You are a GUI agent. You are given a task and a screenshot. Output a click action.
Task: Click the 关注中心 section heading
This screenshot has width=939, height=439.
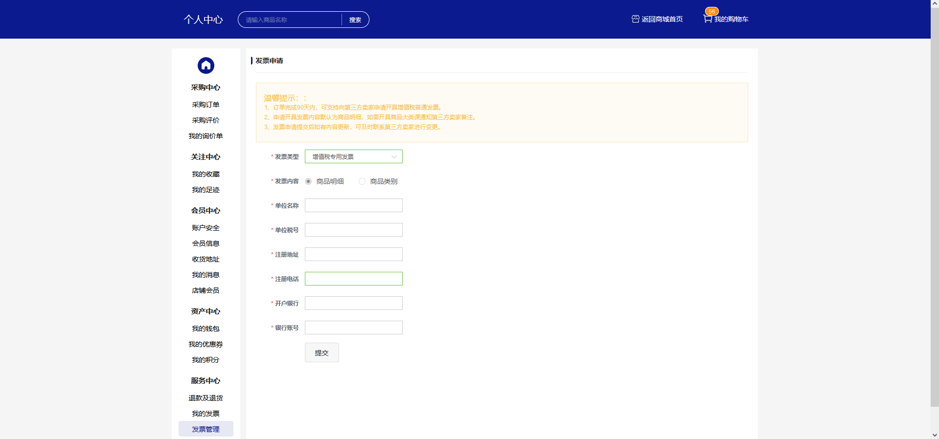point(206,157)
